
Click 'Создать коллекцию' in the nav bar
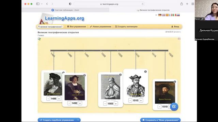click(126, 26)
